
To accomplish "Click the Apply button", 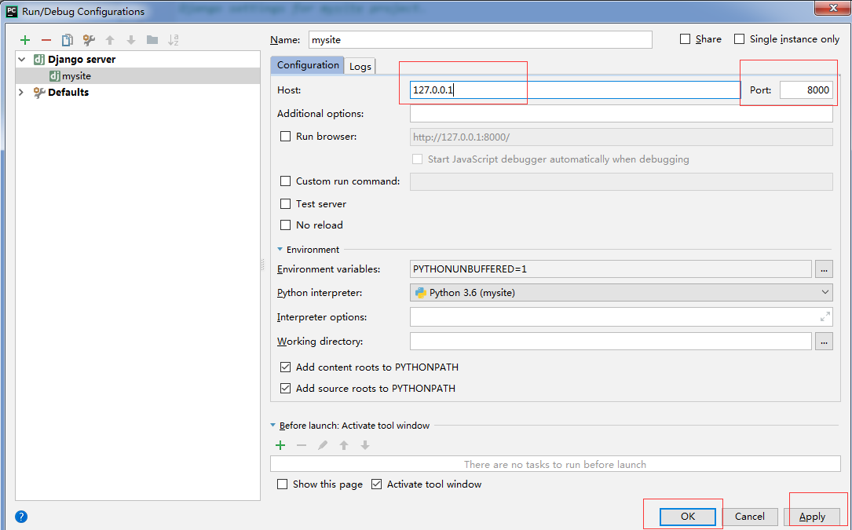I will (812, 517).
